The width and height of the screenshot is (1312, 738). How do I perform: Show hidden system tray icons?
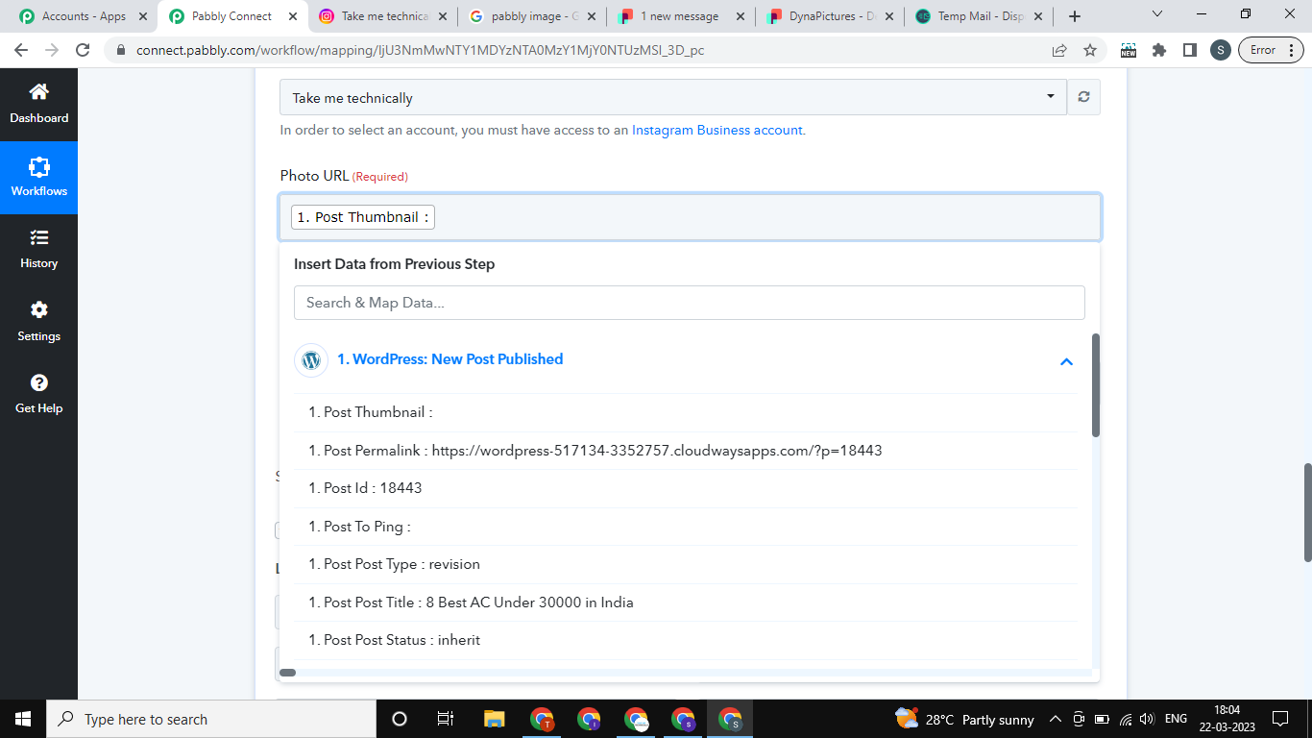(1056, 719)
